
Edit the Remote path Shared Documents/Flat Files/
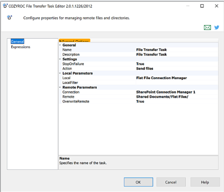click(x=177, y=97)
